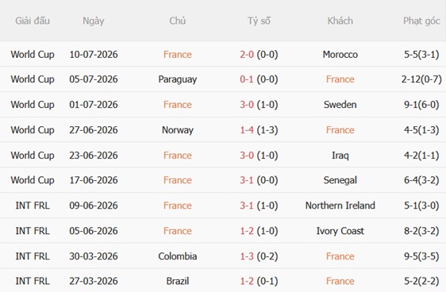This screenshot has height=292, width=446.
Task: Click the Ivory Coast team name
Action: tap(340, 231)
